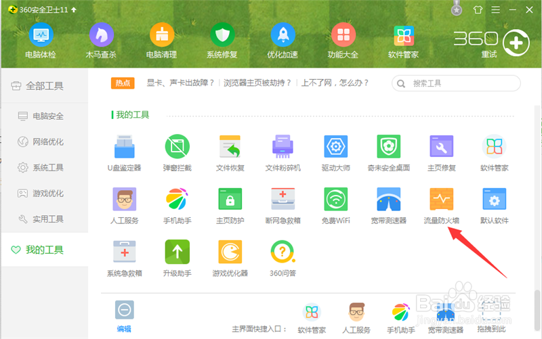This screenshot has width=542, height=339.
Task: Launch U盘鉴定器 tool
Action: point(125,153)
